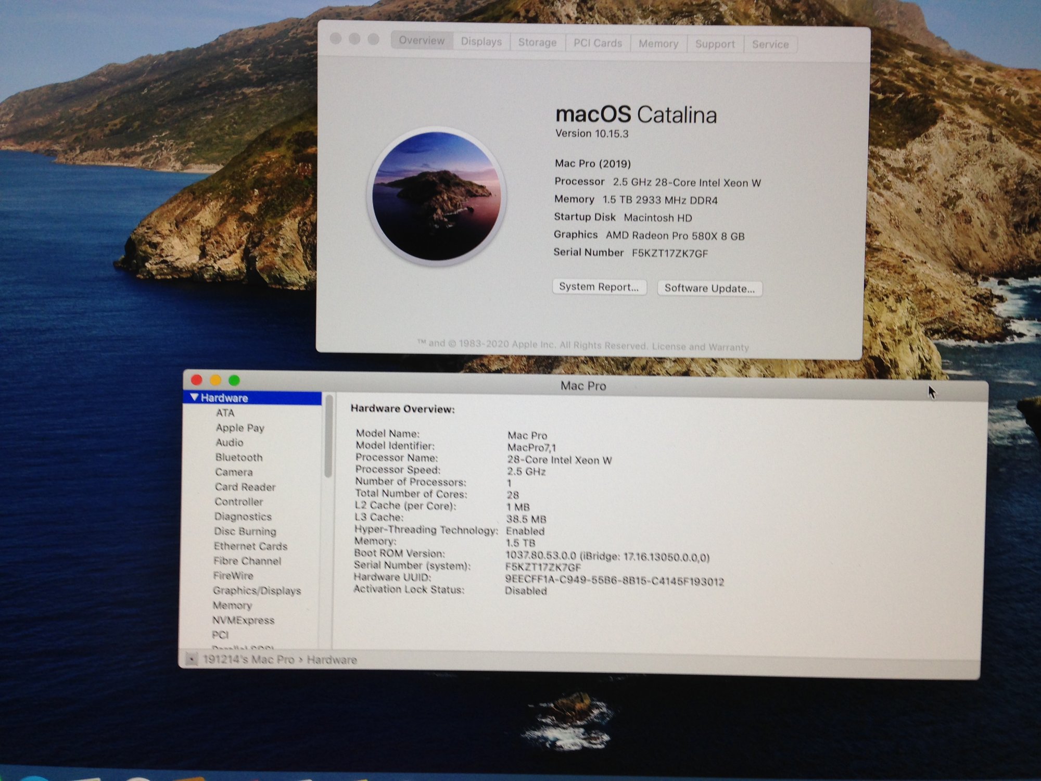
Task: Open the License and Warranty link
Action: [700, 347]
